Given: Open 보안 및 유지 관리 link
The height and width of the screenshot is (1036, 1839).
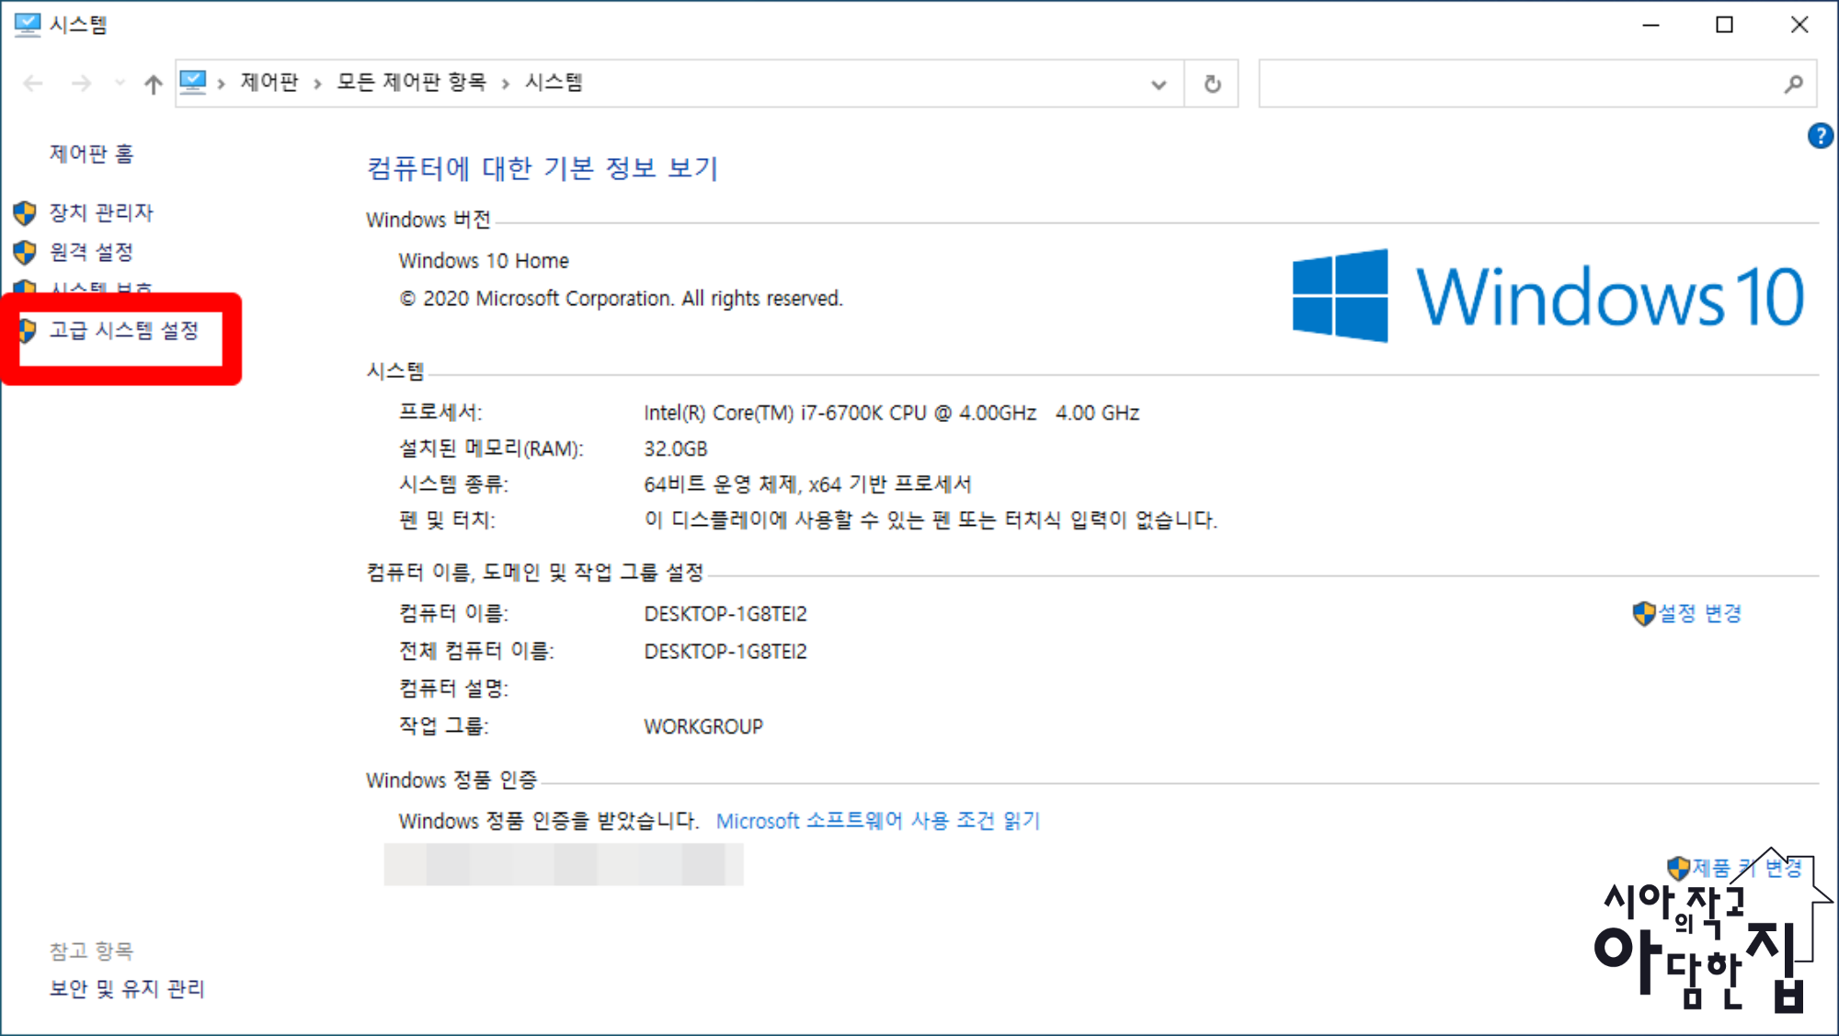Looking at the screenshot, I should (127, 988).
